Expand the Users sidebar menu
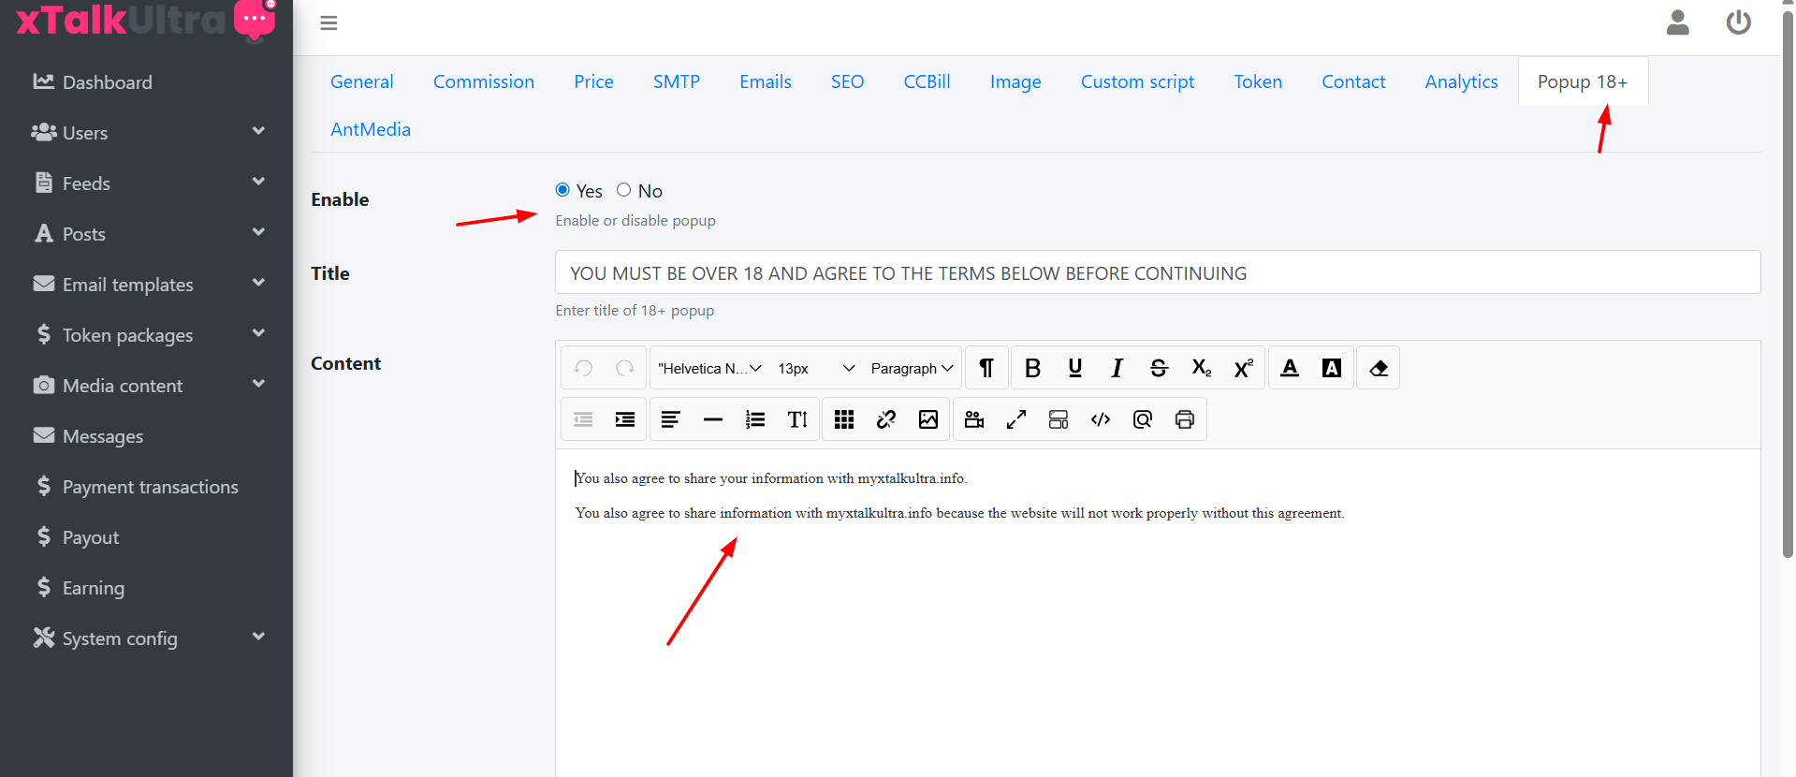 click(147, 133)
